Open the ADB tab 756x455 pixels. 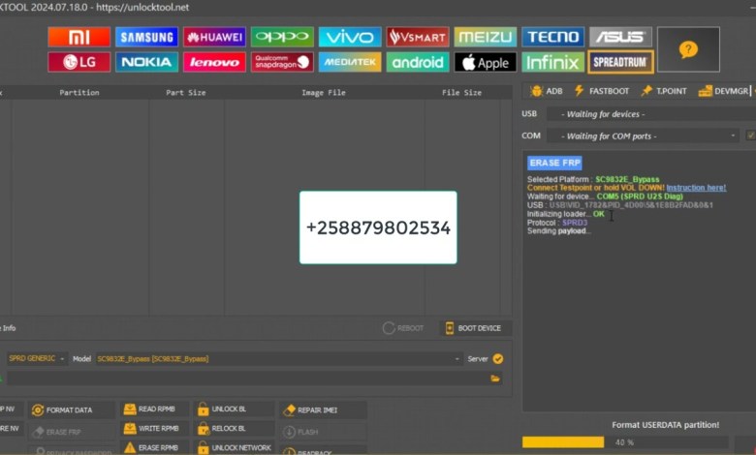point(547,90)
